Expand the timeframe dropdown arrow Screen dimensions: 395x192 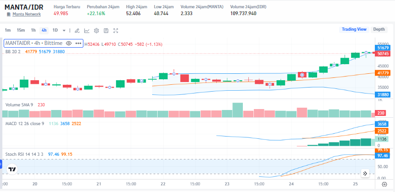click(x=64, y=31)
